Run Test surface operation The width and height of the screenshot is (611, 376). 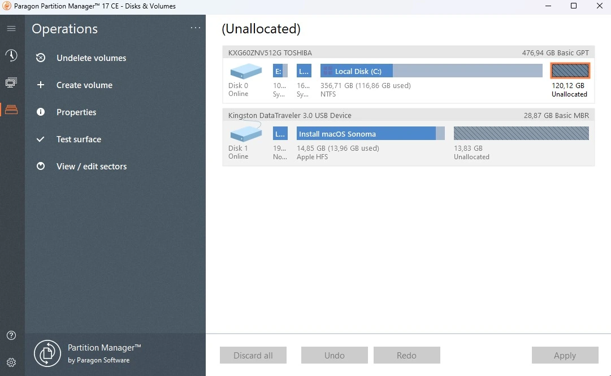click(x=79, y=139)
